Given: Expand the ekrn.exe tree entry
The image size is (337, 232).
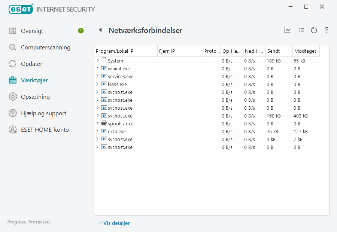Looking at the screenshot, I should 98,131.
